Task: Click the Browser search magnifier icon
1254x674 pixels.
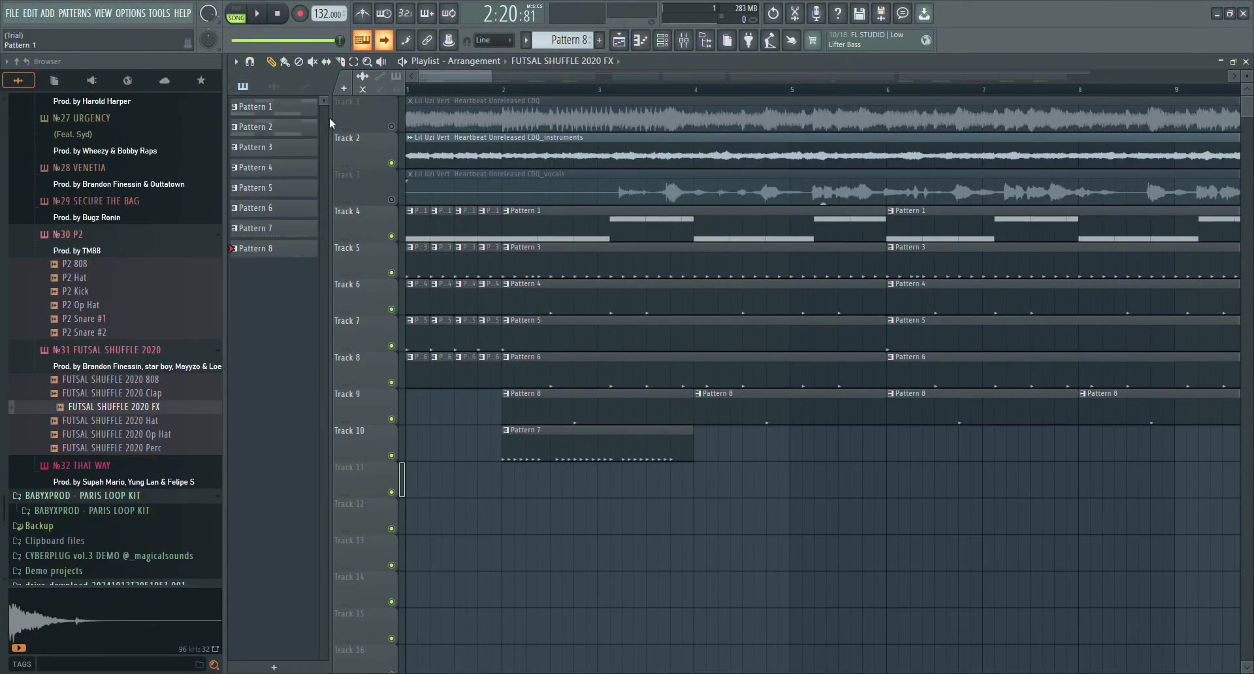Action: coord(214,665)
